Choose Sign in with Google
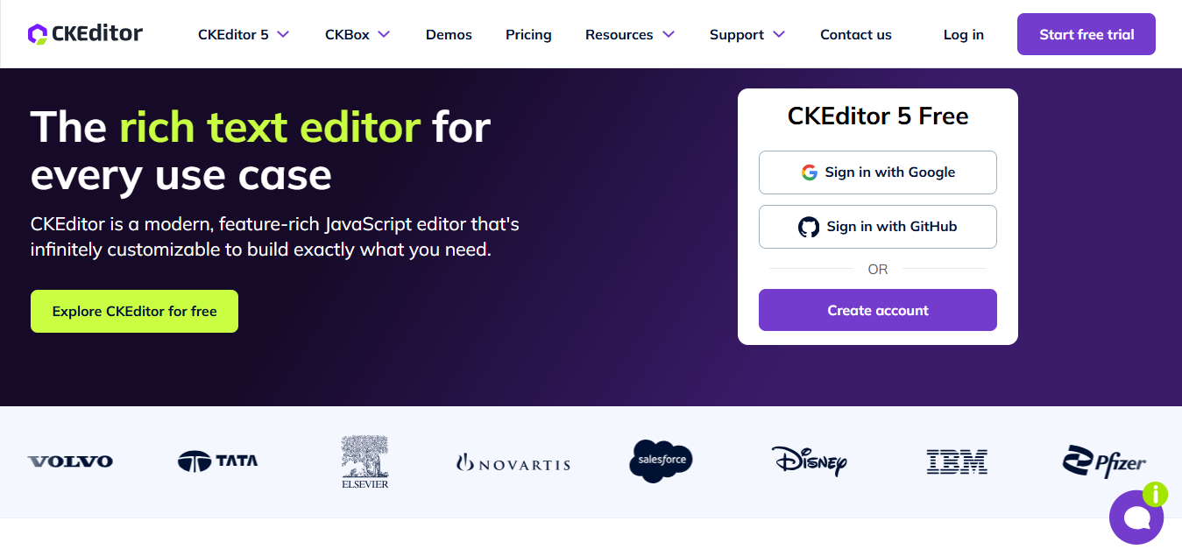This screenshot has height=556, width=1182. [x=878, y=172]
